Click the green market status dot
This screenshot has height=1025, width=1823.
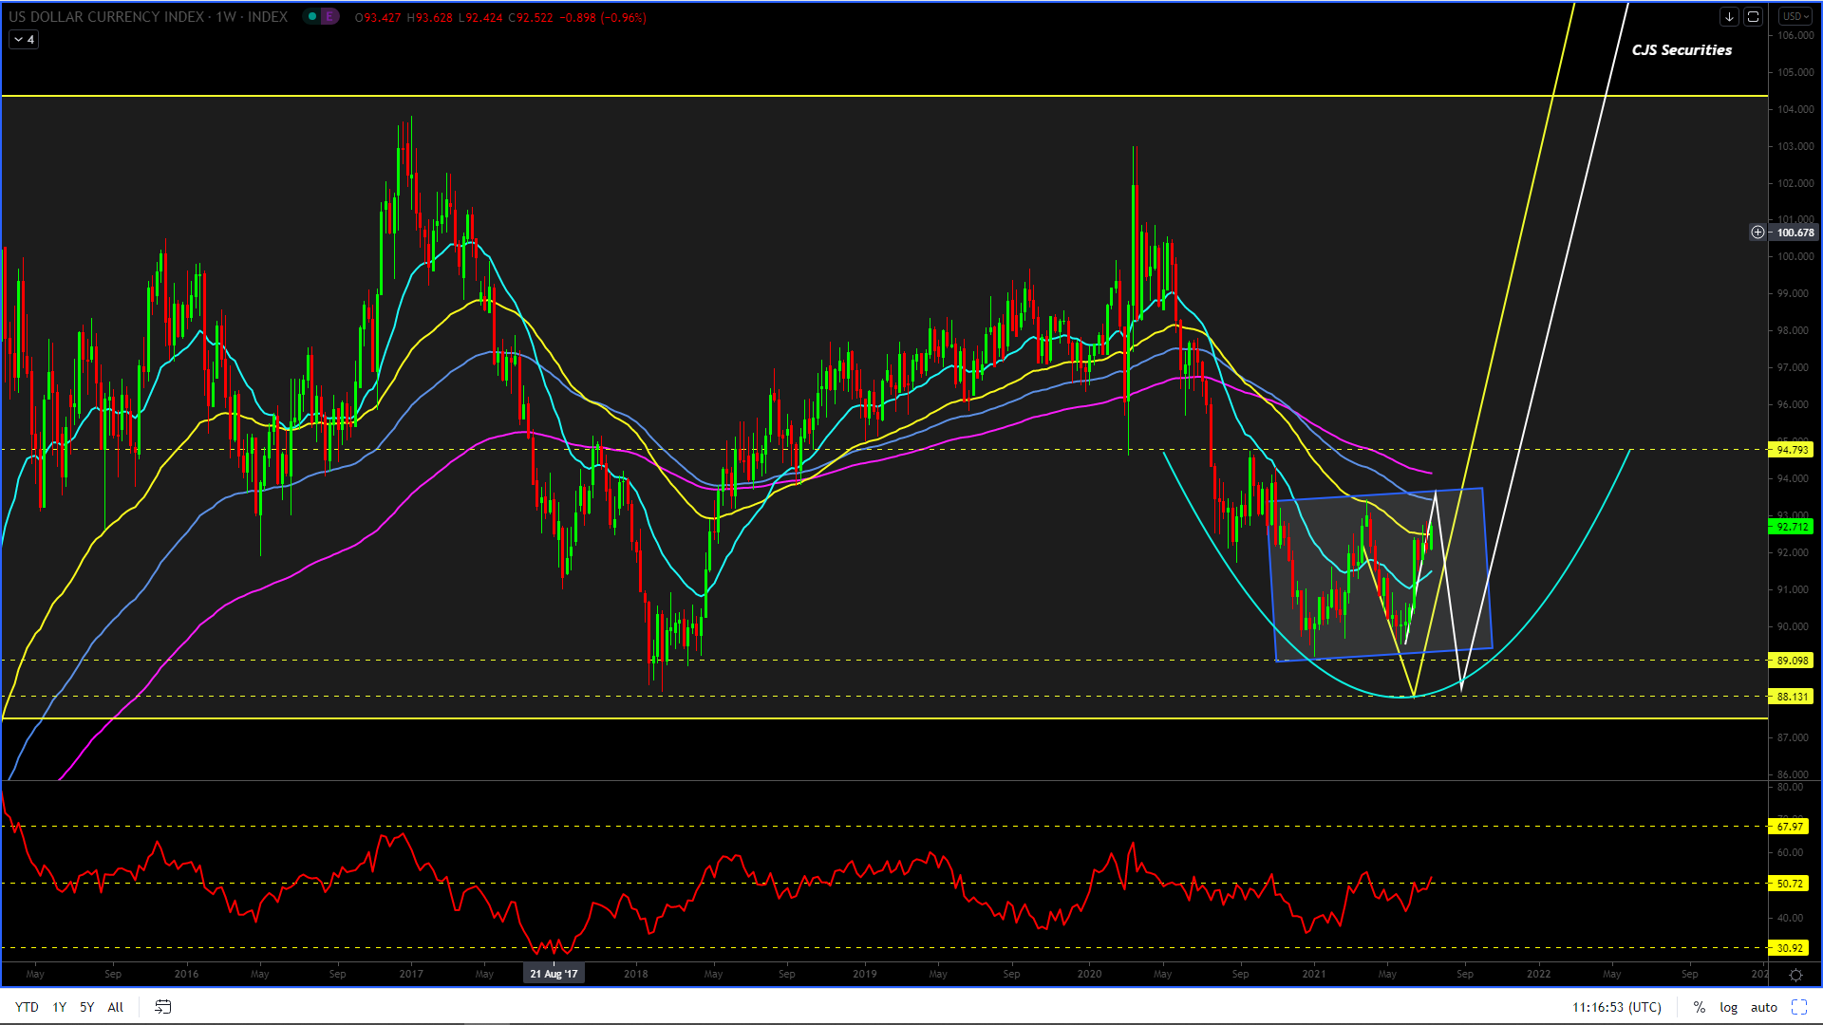coord(312,16)
